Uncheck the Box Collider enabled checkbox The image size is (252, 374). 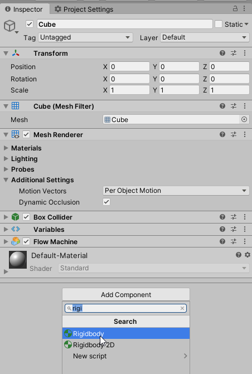pos(26,217)
